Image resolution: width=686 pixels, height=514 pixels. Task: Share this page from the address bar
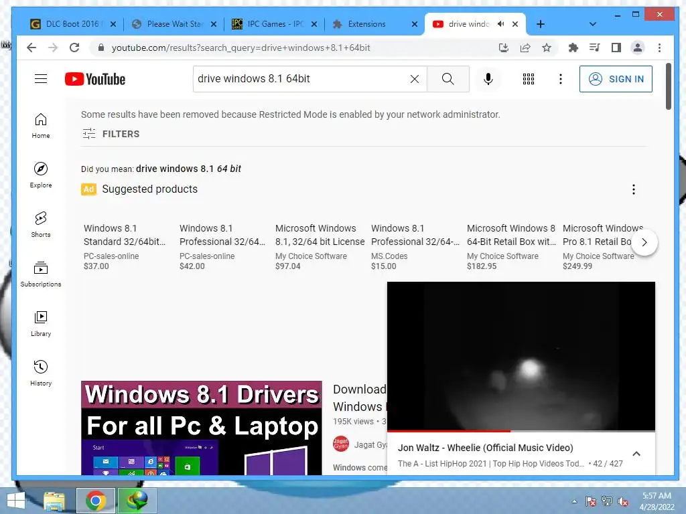click(525, 48)
